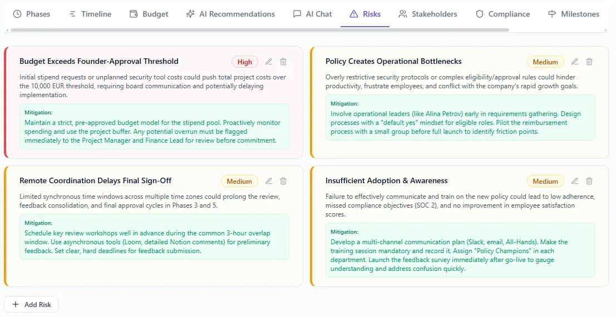Edit the Policy Creates Operational Bottlenecks risk
The width and height of the screenshot is (616, 317).
pyautogui.click(x=575, y=62)
